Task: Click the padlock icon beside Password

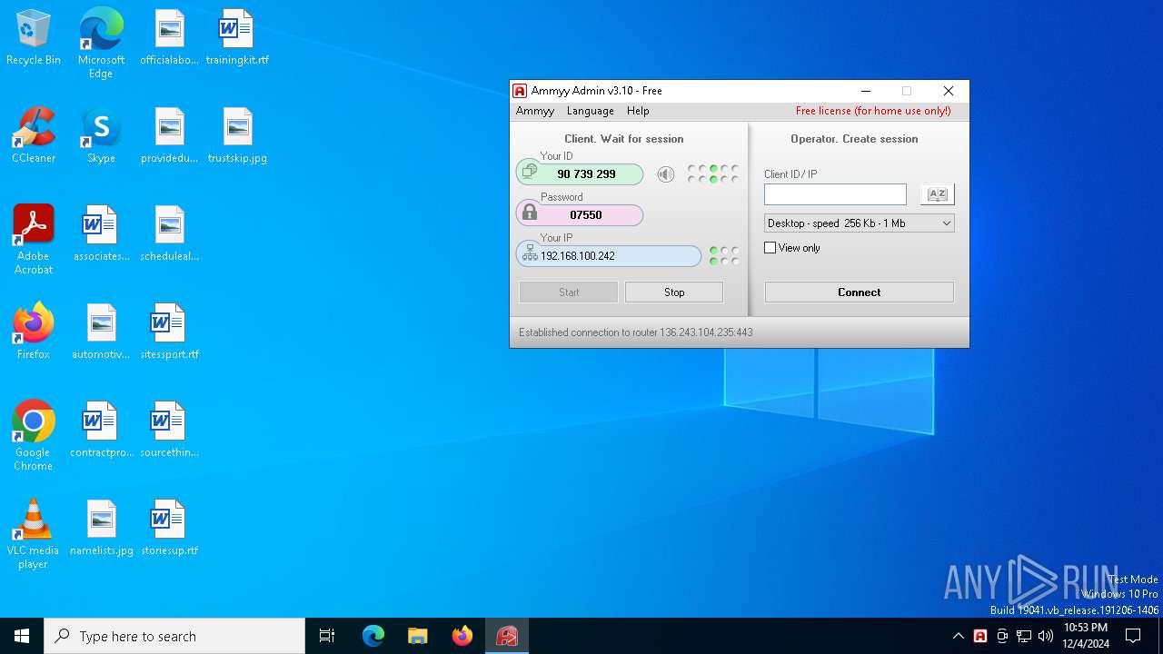Action: click(530, 213)
